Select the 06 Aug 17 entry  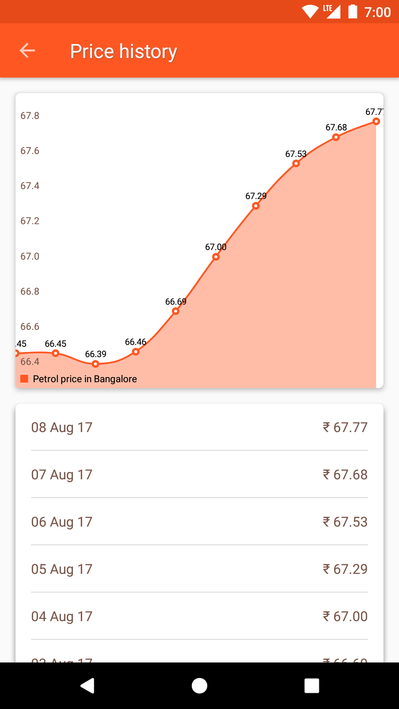[199, 522]
